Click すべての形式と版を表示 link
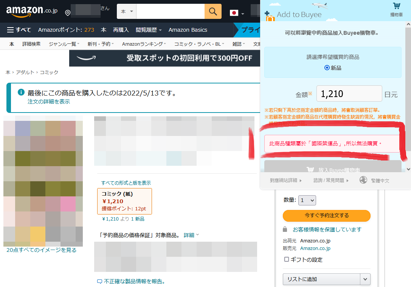 pos(126,183)
